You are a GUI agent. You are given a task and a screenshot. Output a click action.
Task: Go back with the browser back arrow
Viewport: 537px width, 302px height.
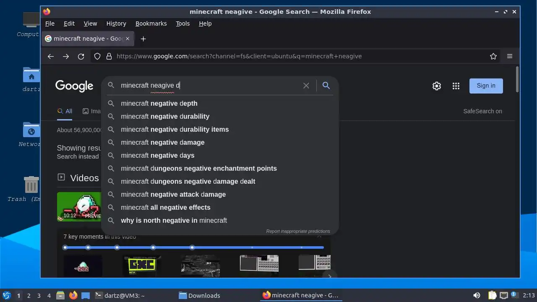51,56
